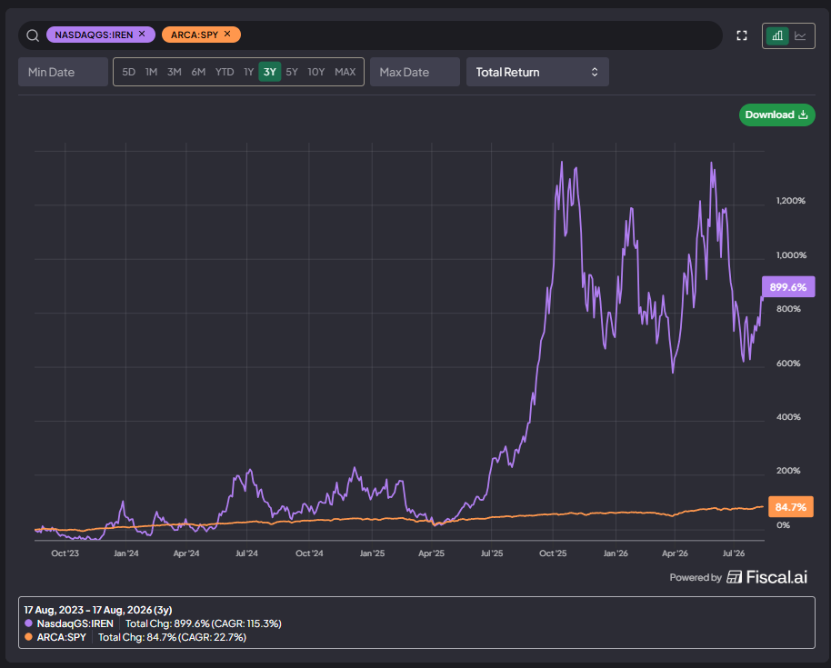
Task: Select the 5D time range
Action: 129,72
